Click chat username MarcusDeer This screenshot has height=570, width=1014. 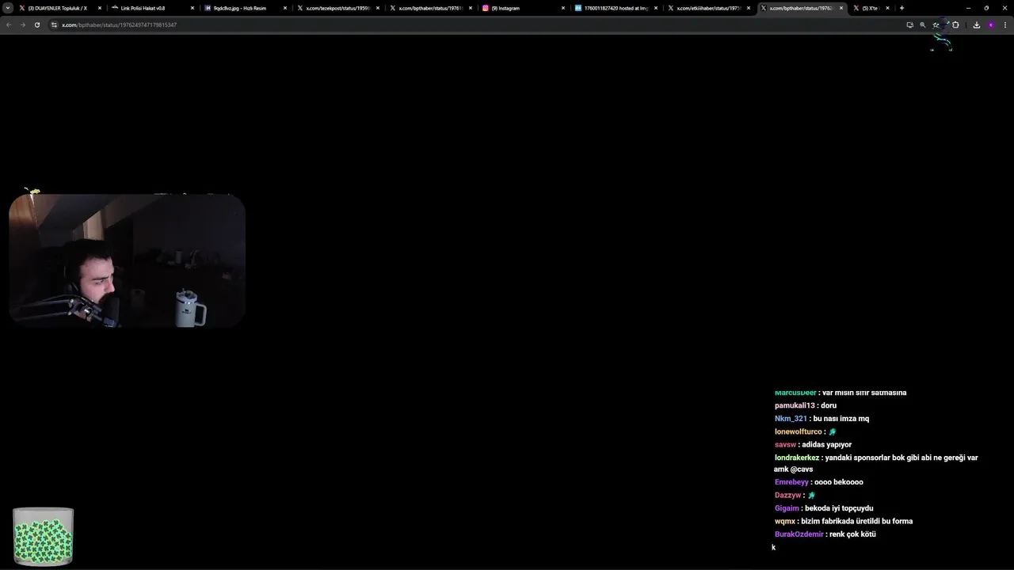(x=795, y=393)
